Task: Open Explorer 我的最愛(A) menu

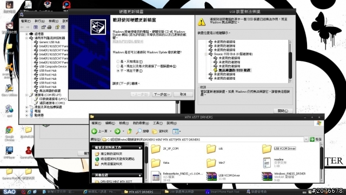Action: pyautogui.click(x=141, y=123)
